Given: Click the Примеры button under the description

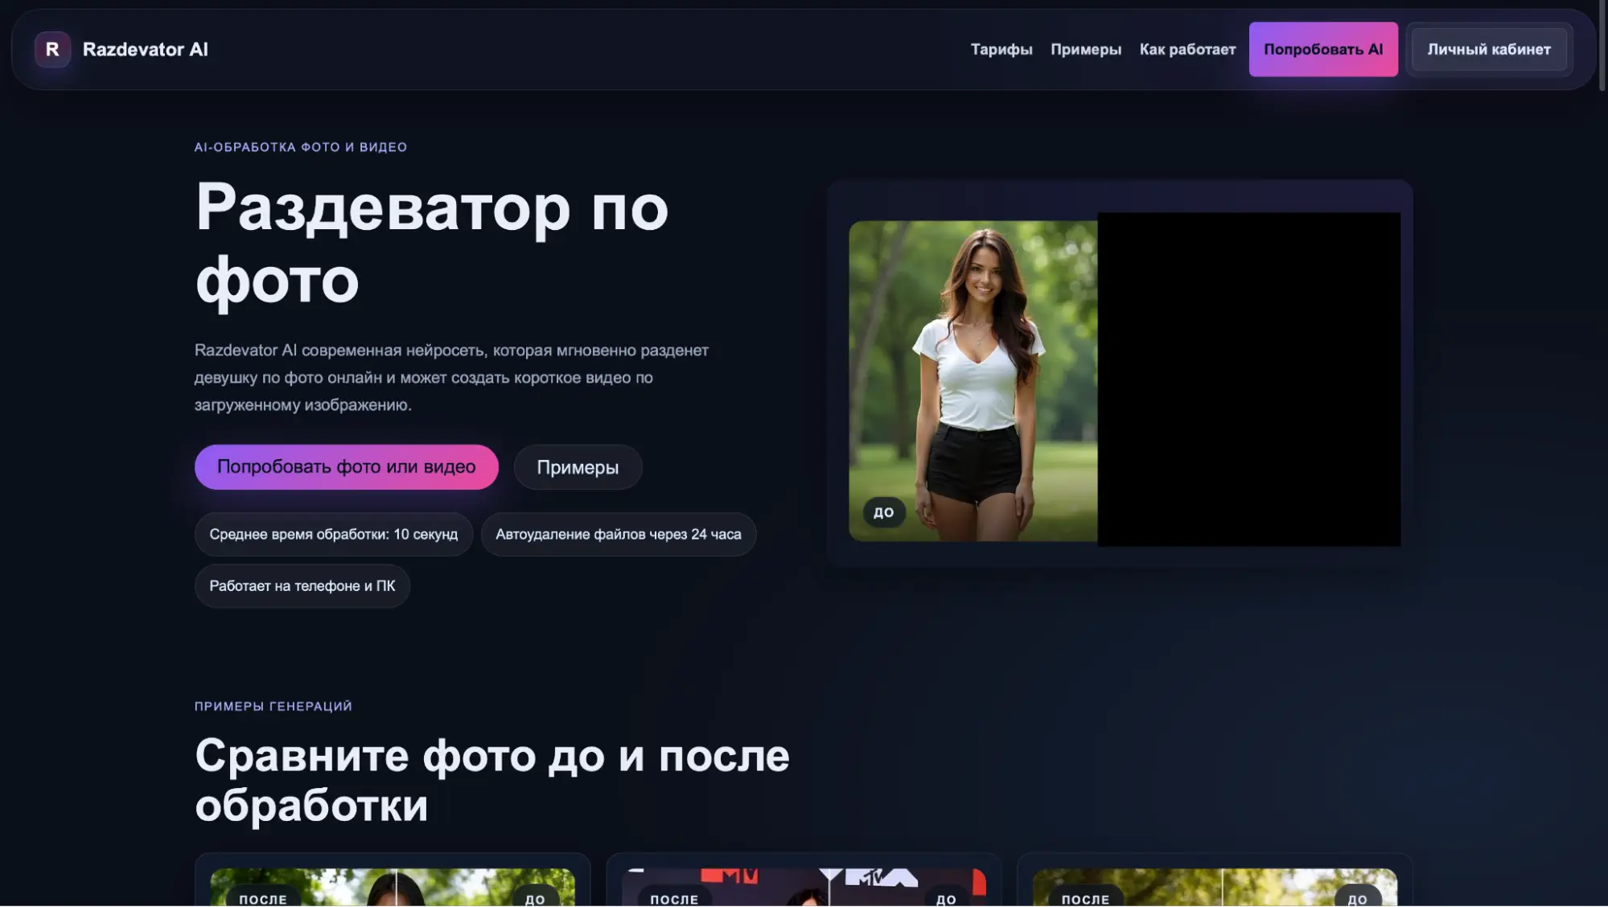Looking at the screenshot, I should point(578,467).
